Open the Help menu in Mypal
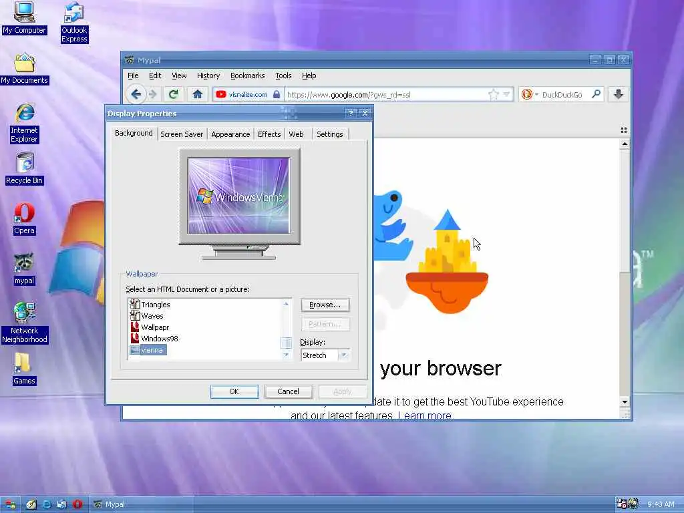Viewport: 684px width, 513px height. pyautogui.click(x=309, y=76)
